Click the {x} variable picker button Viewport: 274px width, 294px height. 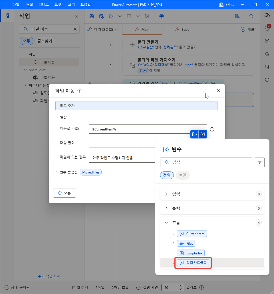[x=202, y=134]
